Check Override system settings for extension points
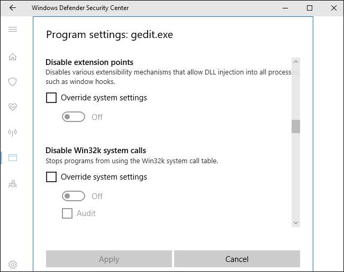This screenshot has height=272, width=344. pyautogui.click(x=51, y=98)
